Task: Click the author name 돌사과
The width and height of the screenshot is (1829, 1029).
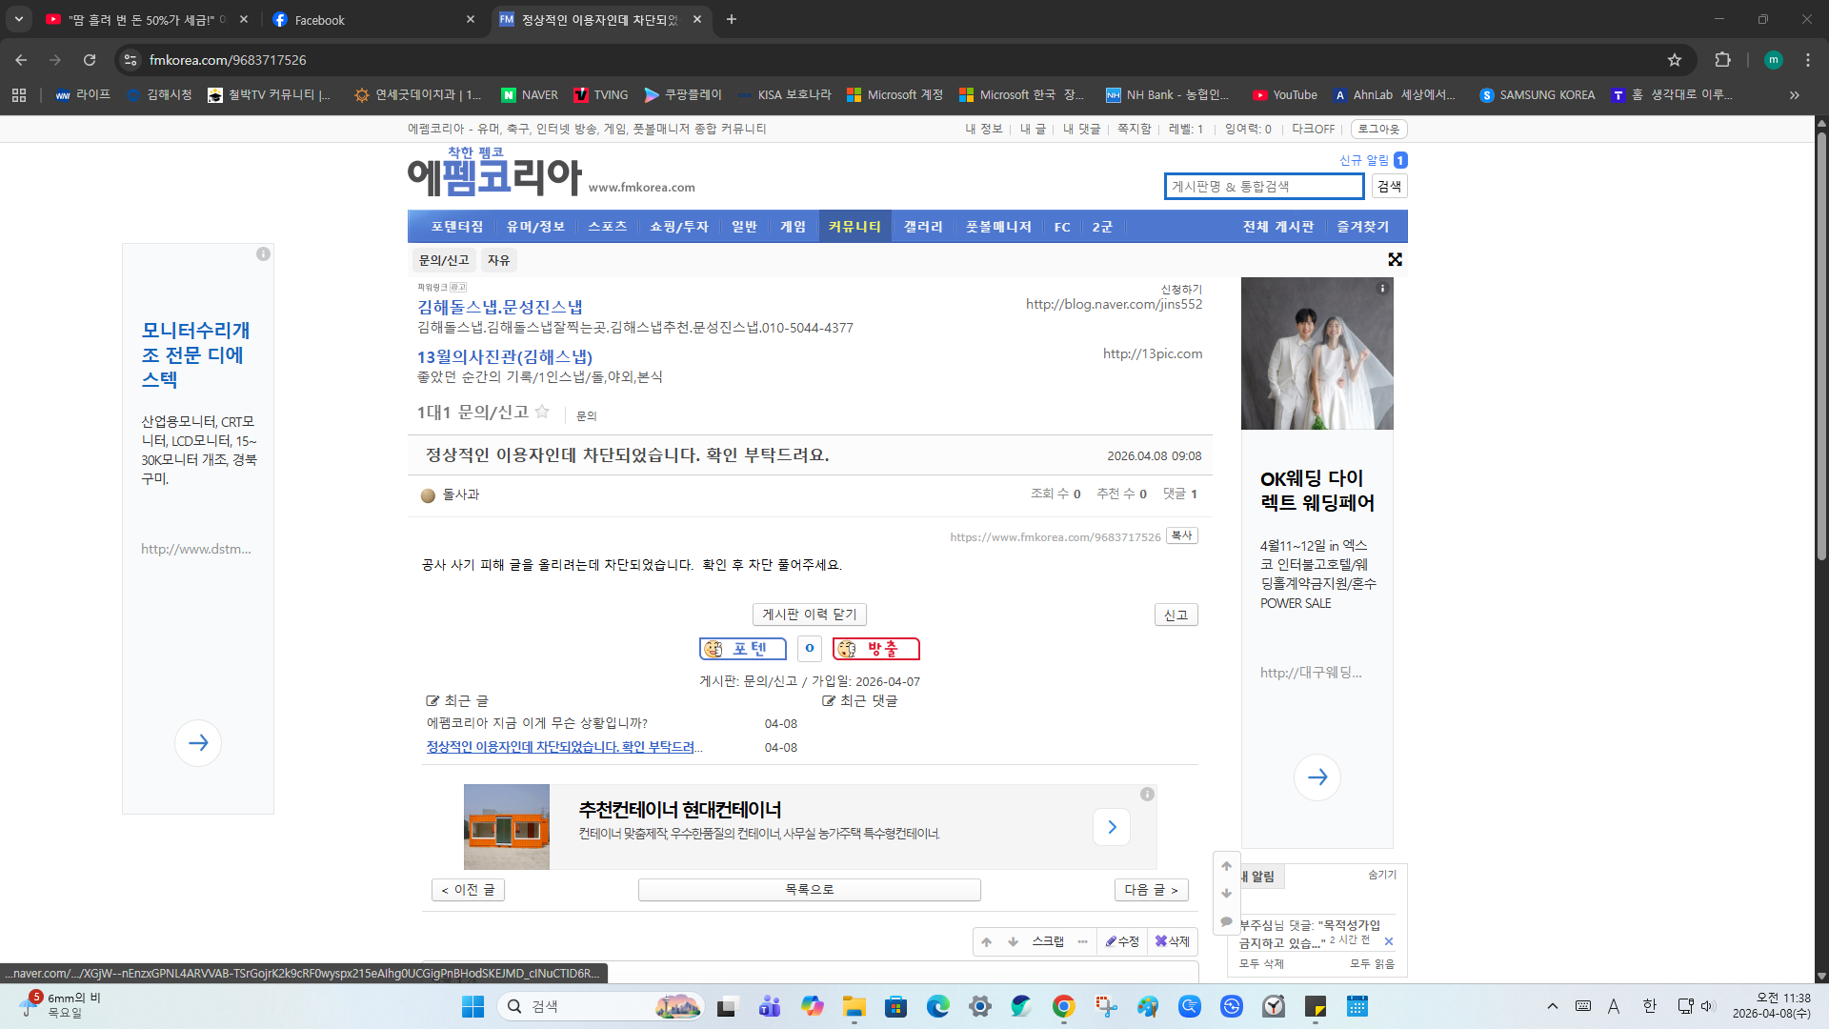Action: (x=461, y=494)
